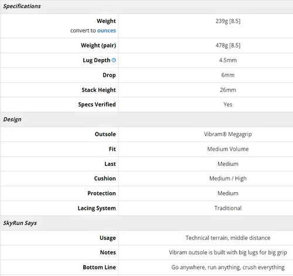
Task: Click the Lug Depth help icon
Action: [114, 60]
